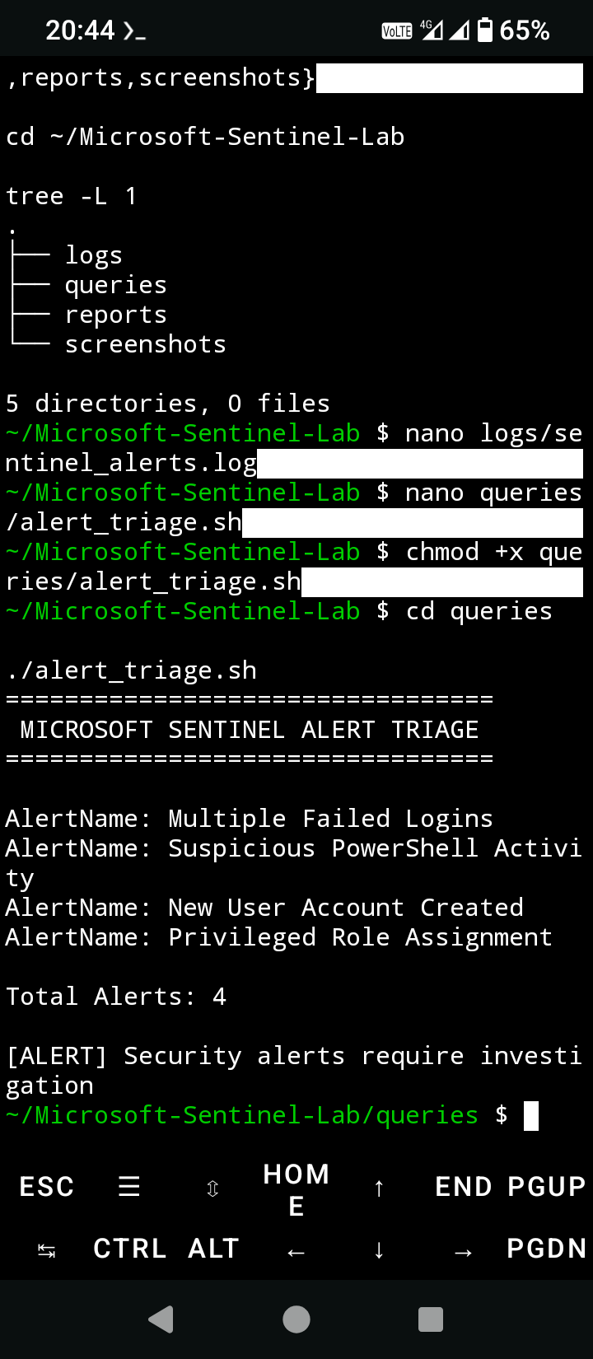The height and width of the screenshot is (1359, 593).
Task: Open recent apps with square button
Action: [431, 1319]
